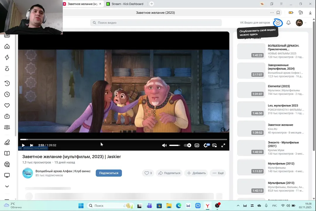Open video quality settings gear
316x211 pixels.
pos(206,145)
